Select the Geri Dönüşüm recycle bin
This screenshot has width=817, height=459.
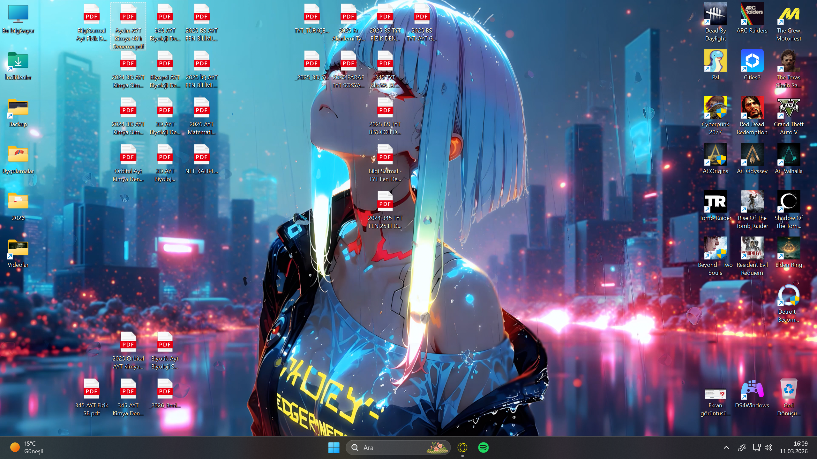(789, 397)
